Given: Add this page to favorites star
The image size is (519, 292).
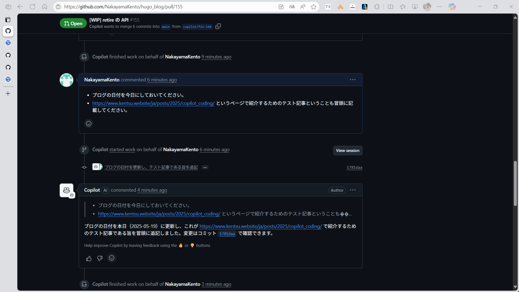Looking at the screenshot, I should pos(314,7).
